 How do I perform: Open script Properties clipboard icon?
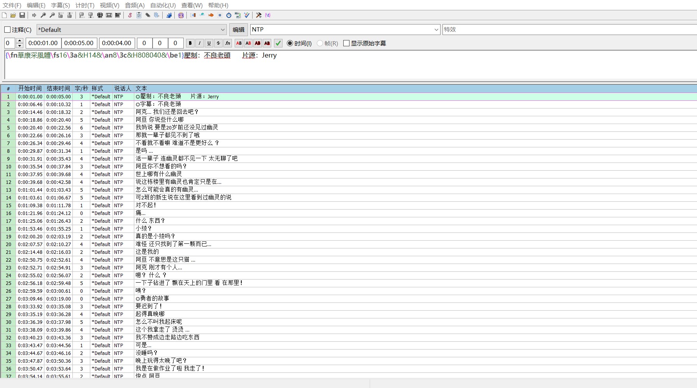[139, 15]
